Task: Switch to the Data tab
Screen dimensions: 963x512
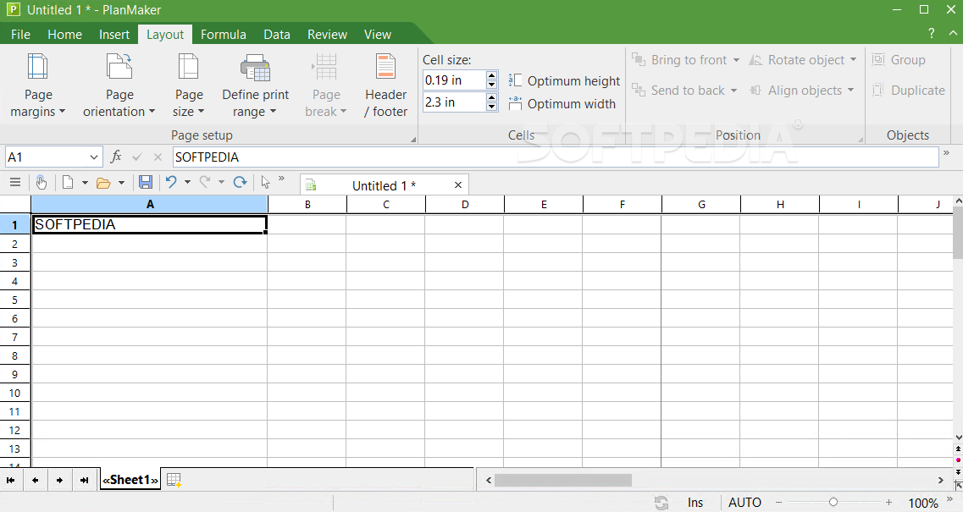Action: click(x=276, y=35)
